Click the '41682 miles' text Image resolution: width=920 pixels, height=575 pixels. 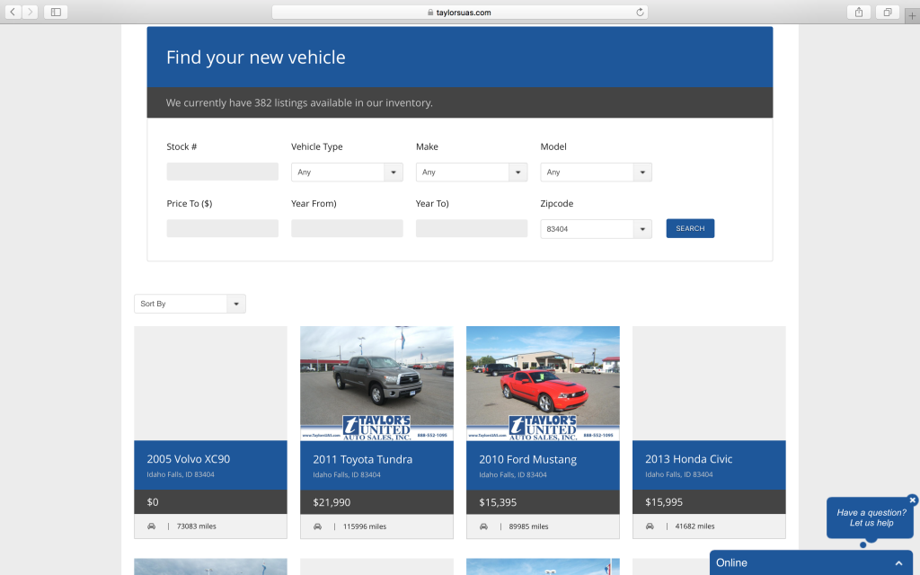[694, 526]
